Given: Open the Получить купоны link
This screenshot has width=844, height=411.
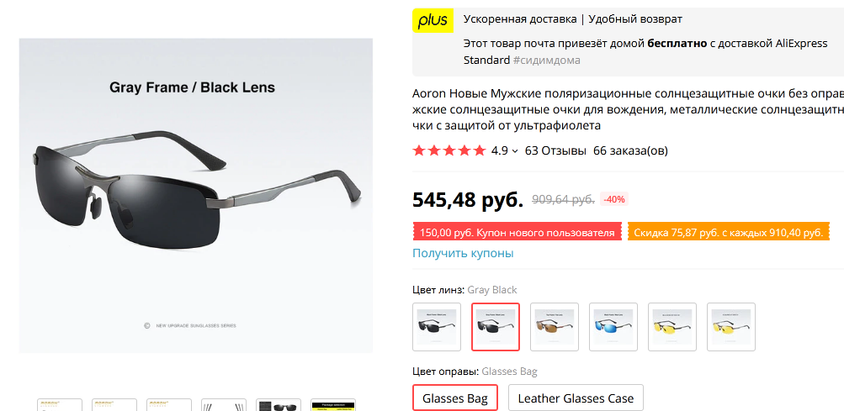Looking at the screenshot, I should [463, 253].
